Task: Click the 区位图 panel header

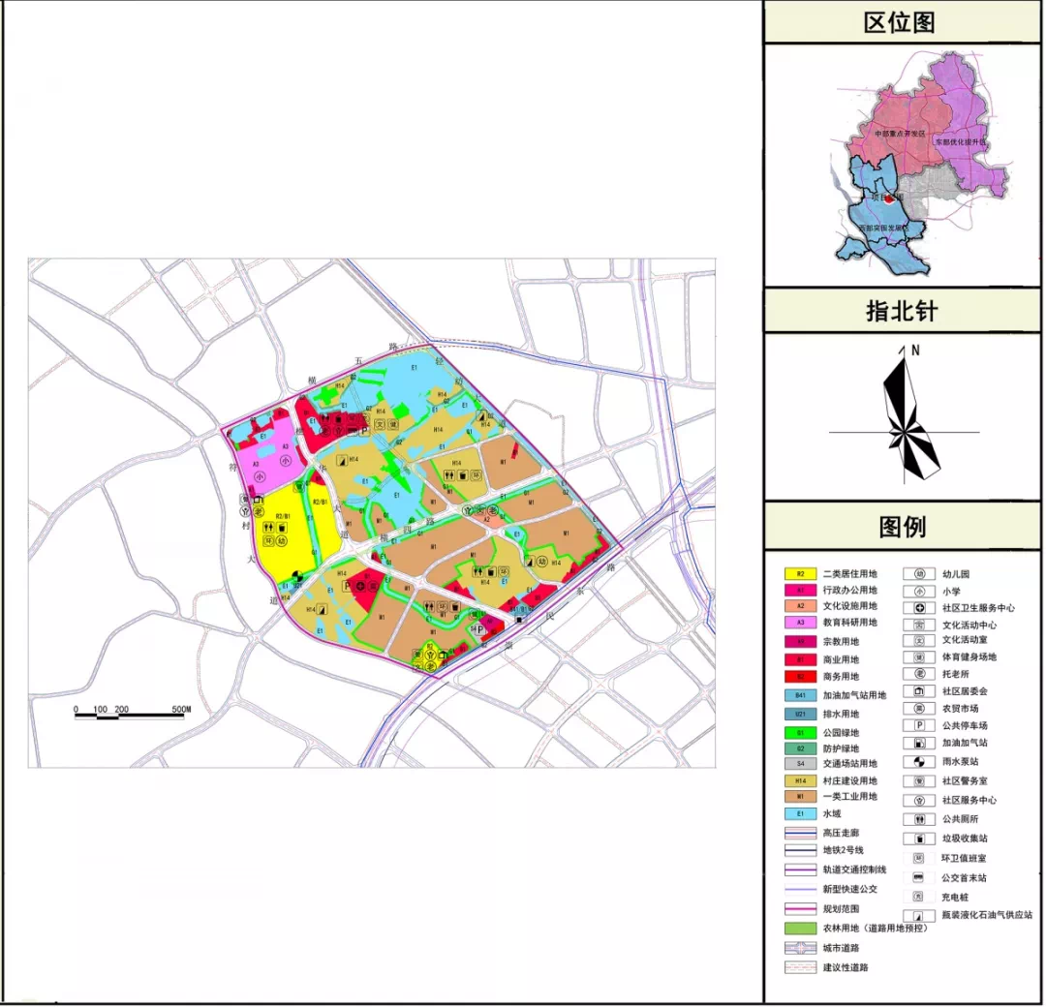Action: (903, 23)
